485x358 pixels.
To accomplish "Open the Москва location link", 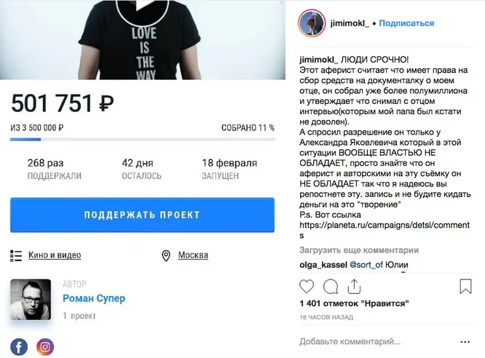I will point(193,255).
